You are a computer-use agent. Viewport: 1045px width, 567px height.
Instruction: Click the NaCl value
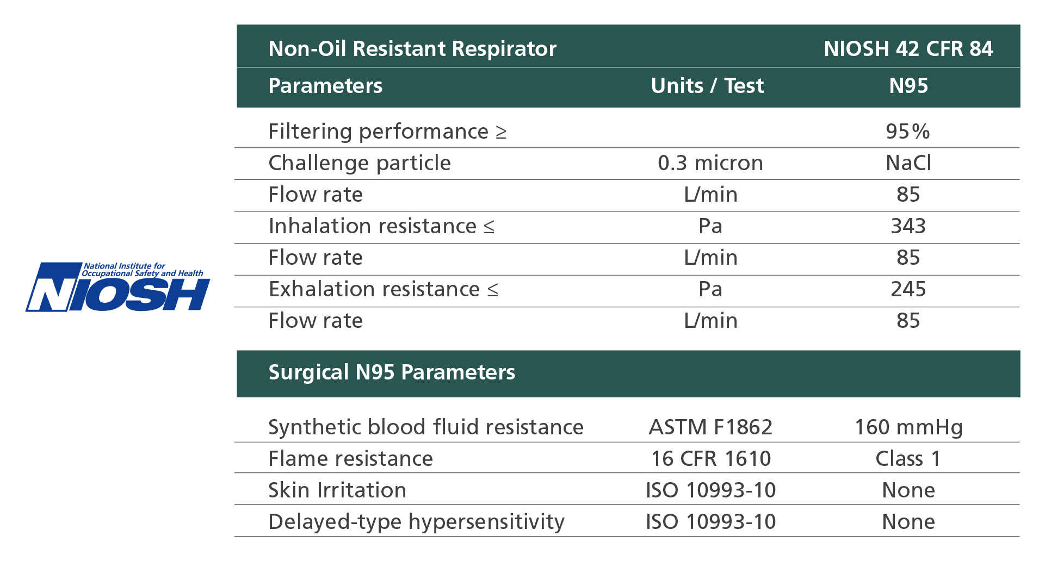(908, 163)
